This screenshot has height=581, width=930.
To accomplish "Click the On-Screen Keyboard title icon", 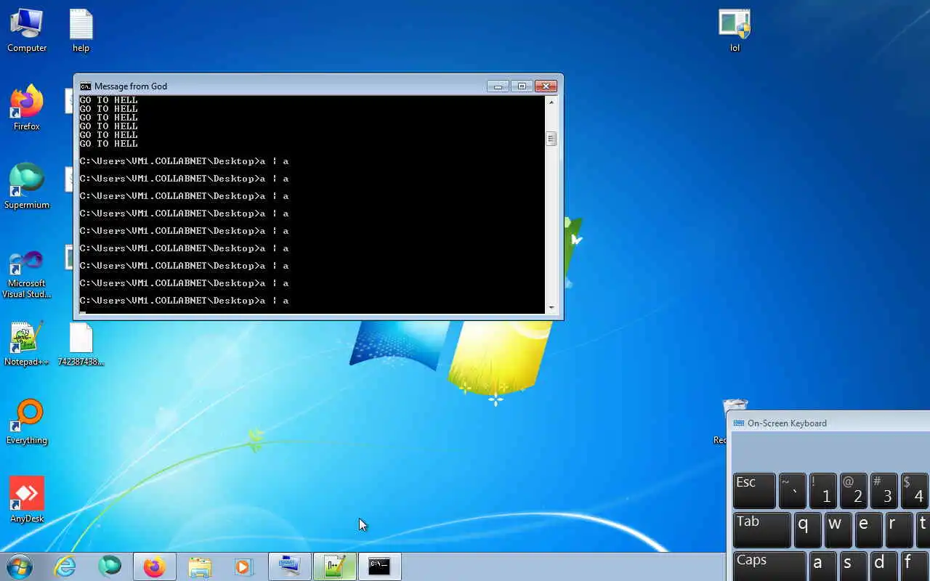I will point(738,423).
